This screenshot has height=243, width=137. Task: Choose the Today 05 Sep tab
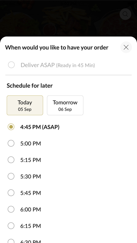25,105
